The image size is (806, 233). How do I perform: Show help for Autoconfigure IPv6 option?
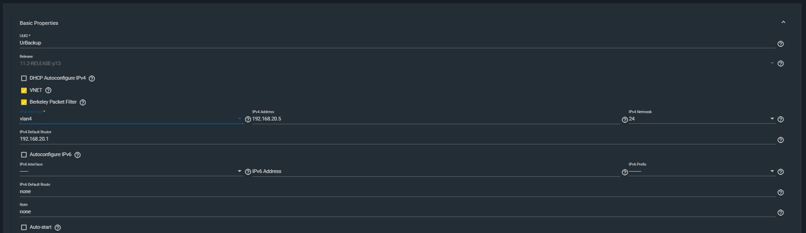point(78,155)
